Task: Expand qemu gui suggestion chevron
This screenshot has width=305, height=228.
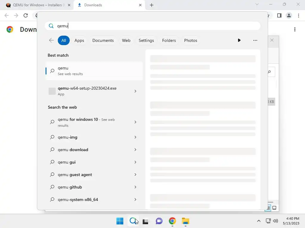Action: point(136,162)
